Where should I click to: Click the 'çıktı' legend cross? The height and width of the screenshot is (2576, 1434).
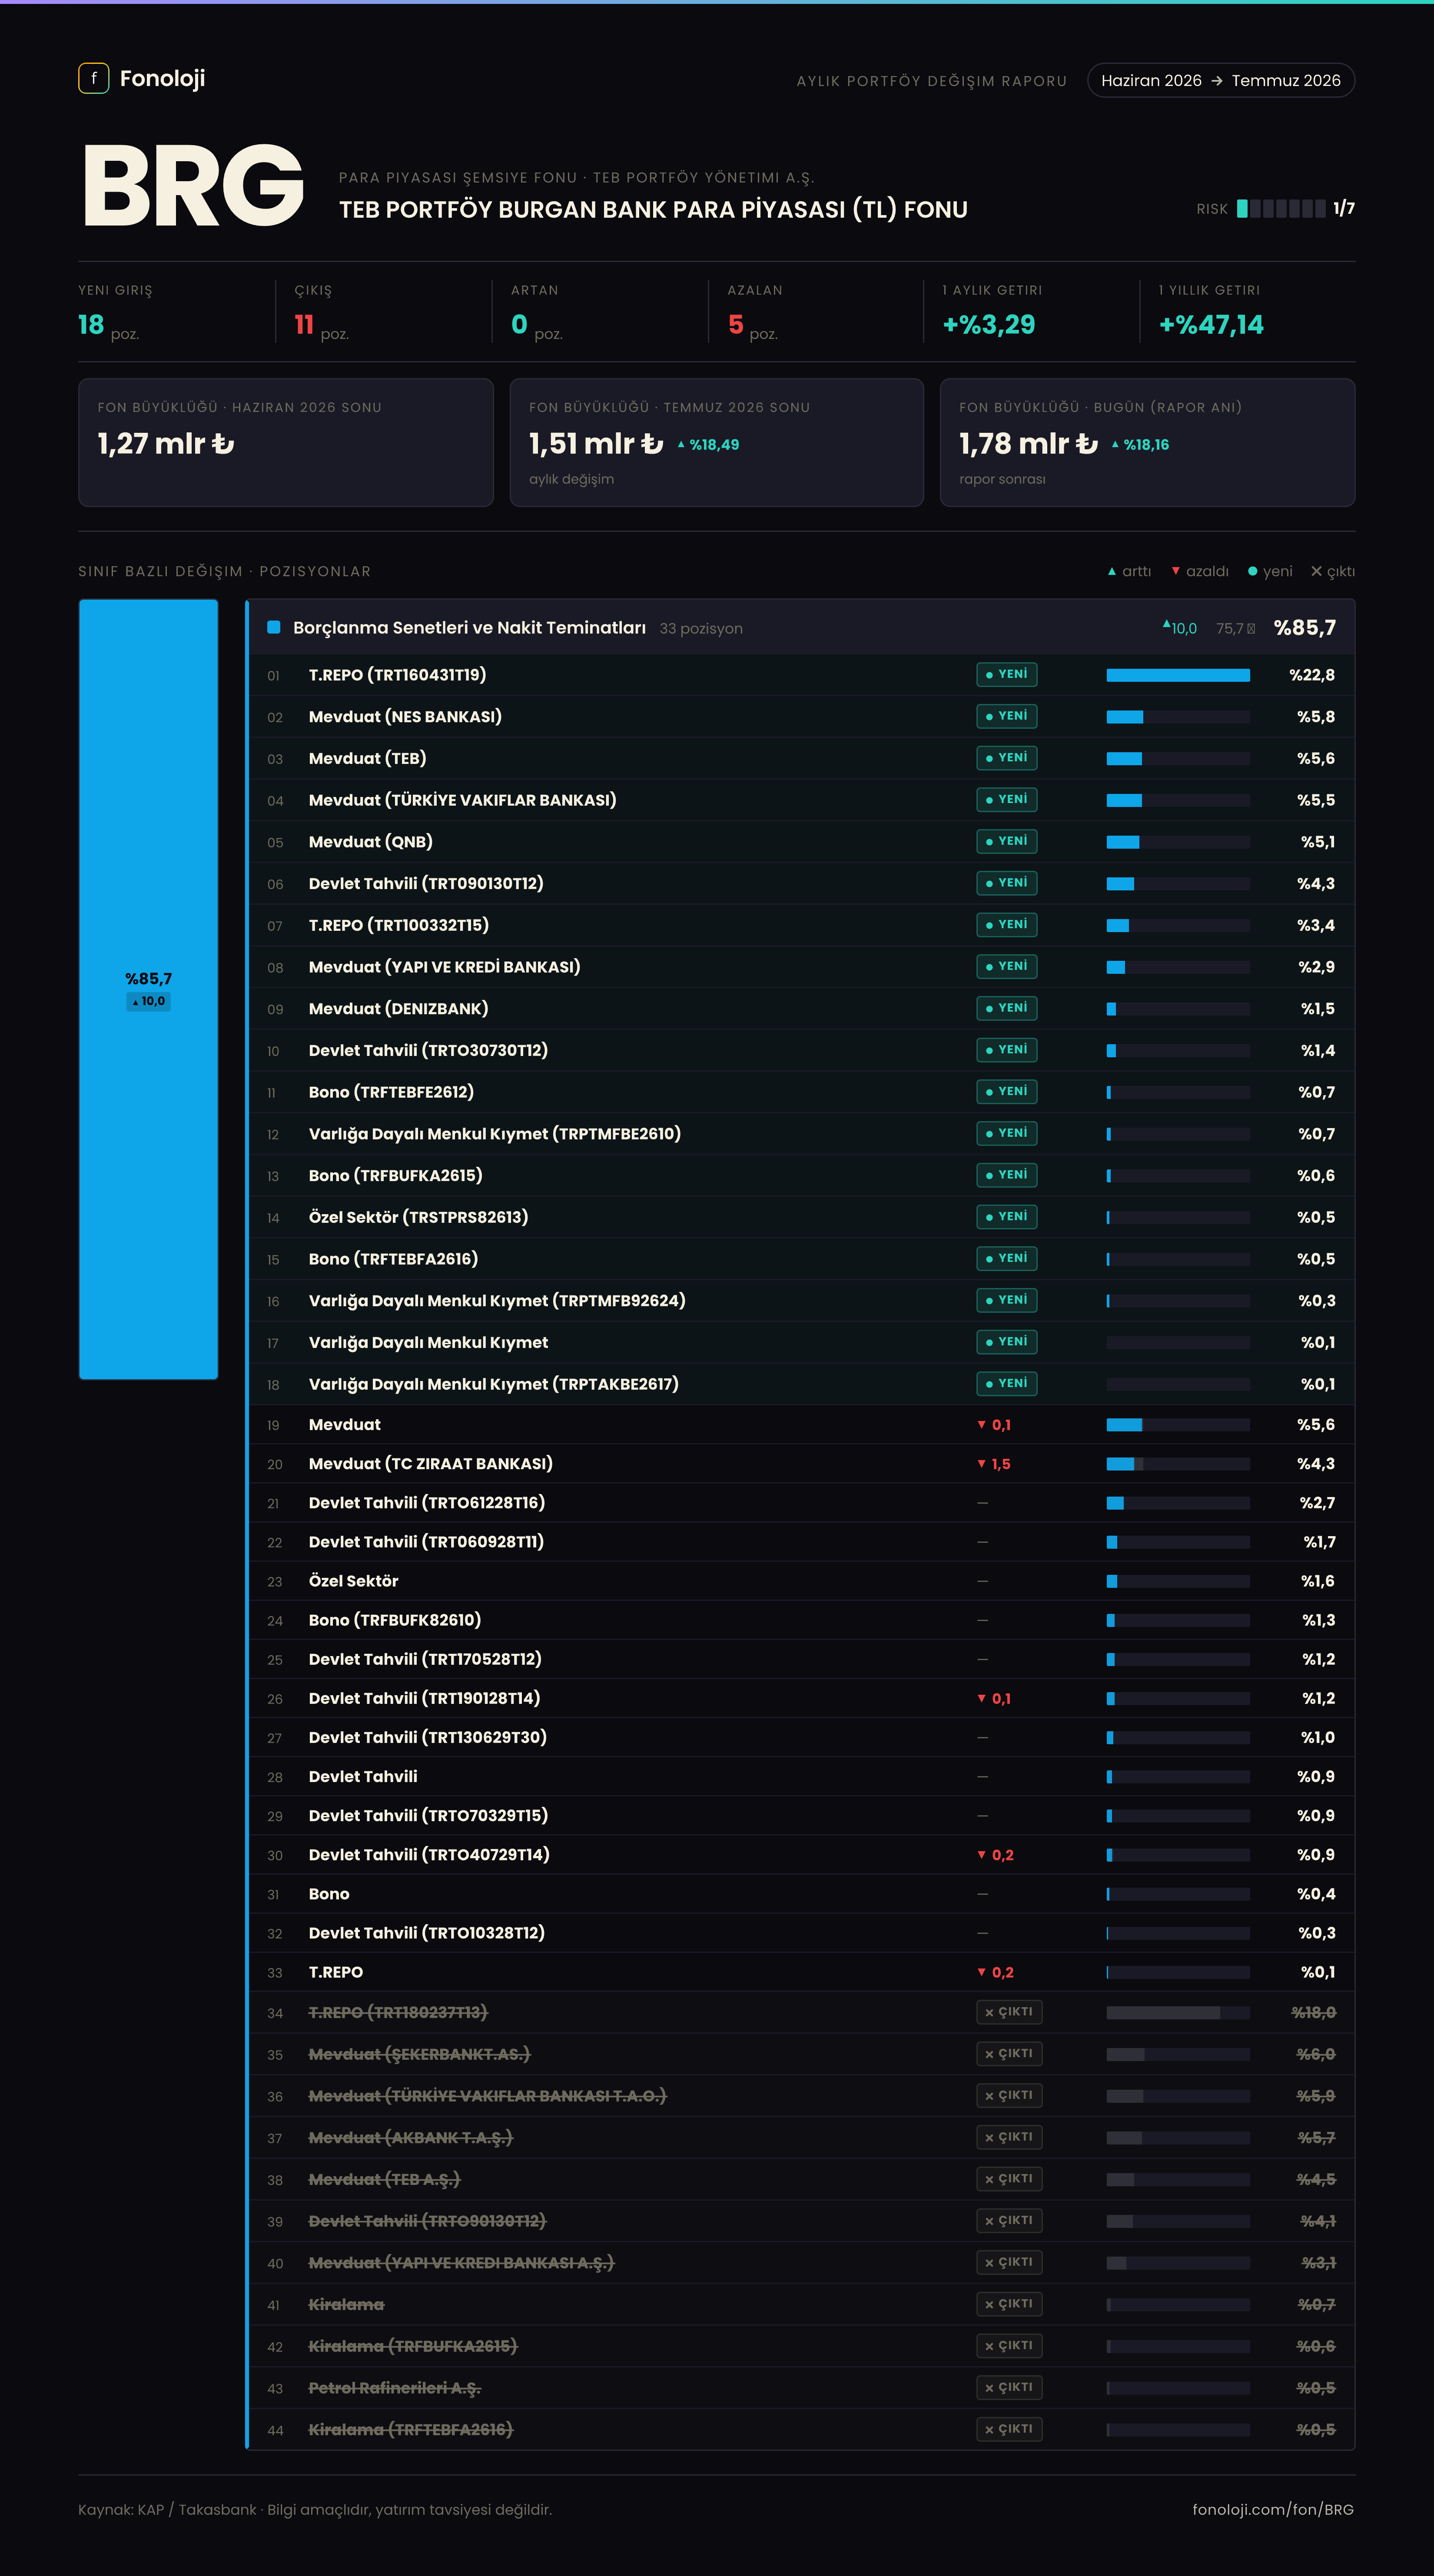pyautogui.click(x=1316, y=572)
